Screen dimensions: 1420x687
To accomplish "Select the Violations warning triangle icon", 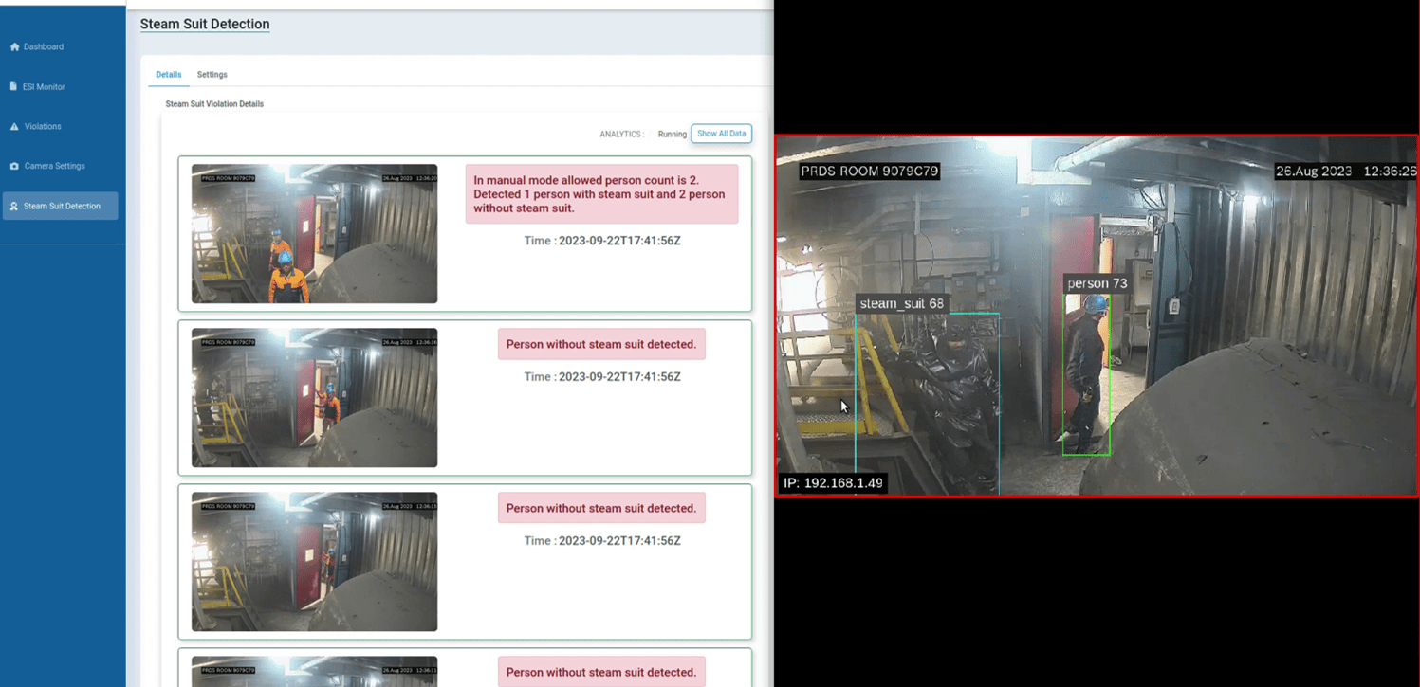I will point(14,126).
